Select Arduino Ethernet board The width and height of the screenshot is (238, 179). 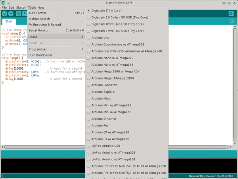(x=127, y=119)
